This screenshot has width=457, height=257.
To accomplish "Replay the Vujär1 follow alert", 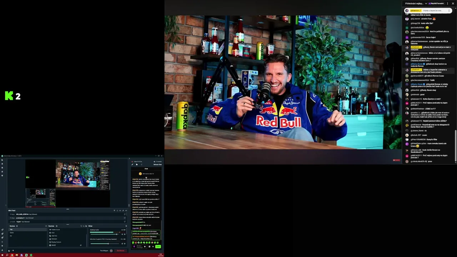I will pos(125,222).
